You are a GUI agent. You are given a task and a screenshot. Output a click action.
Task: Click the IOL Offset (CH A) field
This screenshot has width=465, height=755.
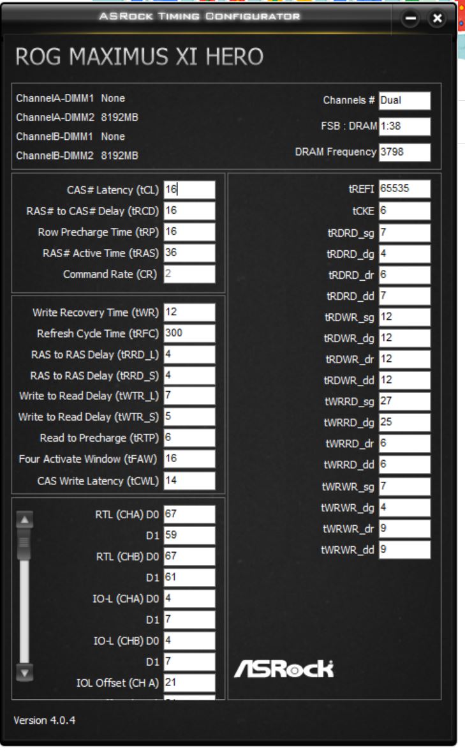(x=189, y=683)
